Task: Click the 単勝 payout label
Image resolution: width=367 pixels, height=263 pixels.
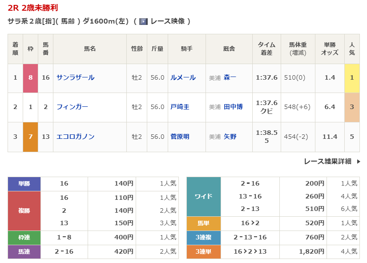Action: (x=24, y=183)
